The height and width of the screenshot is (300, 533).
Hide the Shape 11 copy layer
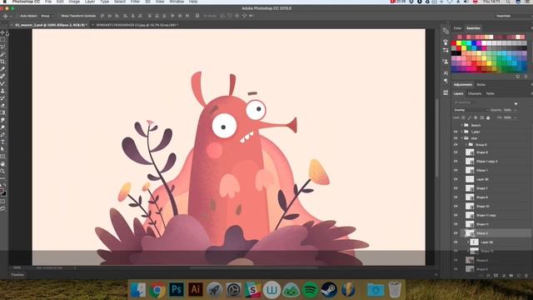(456, 215)
